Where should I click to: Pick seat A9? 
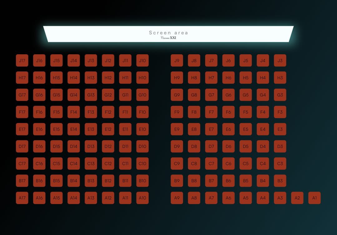click(177, 198)
